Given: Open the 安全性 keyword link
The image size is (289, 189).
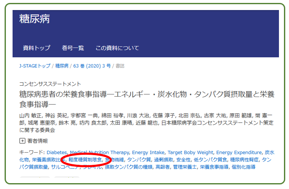Looking at the screenshot, I should pyautogui.click(x=183, y=160).
